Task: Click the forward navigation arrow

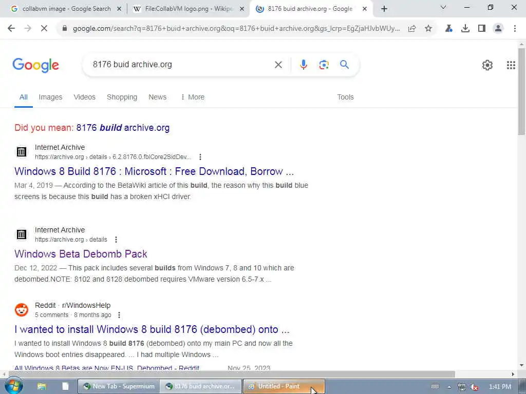Action: point(28,29)
